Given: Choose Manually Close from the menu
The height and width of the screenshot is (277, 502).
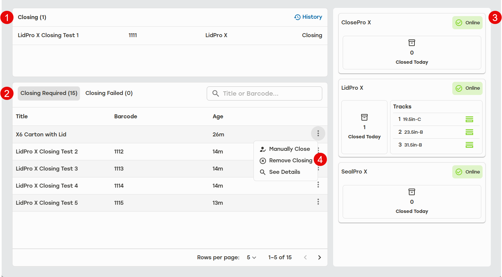Looking at the screenshot, I should (285, 149).
